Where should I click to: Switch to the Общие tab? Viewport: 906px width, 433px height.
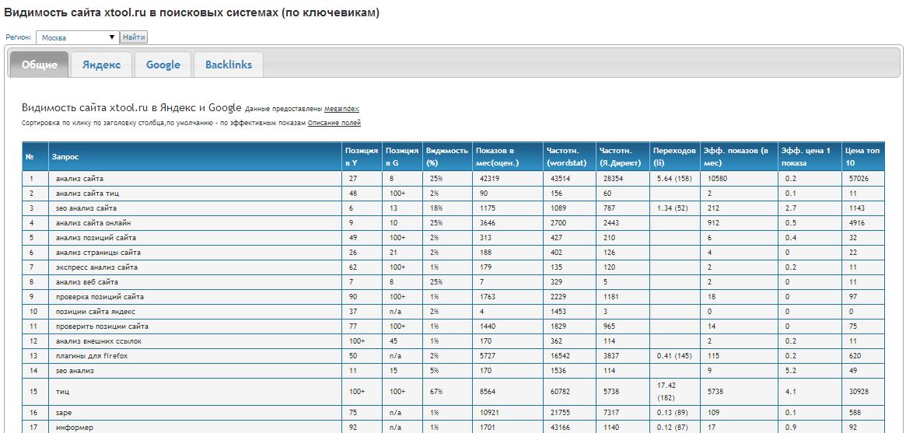pos(39,65)
